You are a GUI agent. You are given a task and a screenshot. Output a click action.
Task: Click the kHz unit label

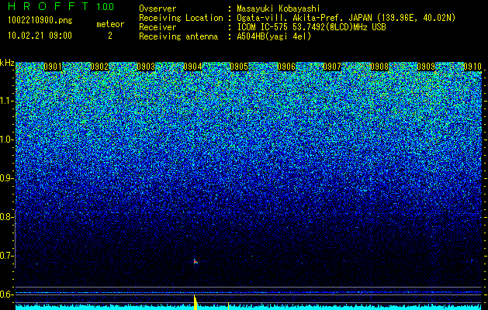7,63
